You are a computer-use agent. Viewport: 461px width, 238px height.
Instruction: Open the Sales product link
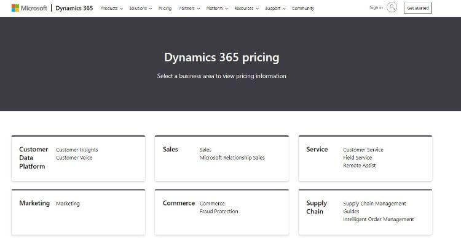point(205,150)
